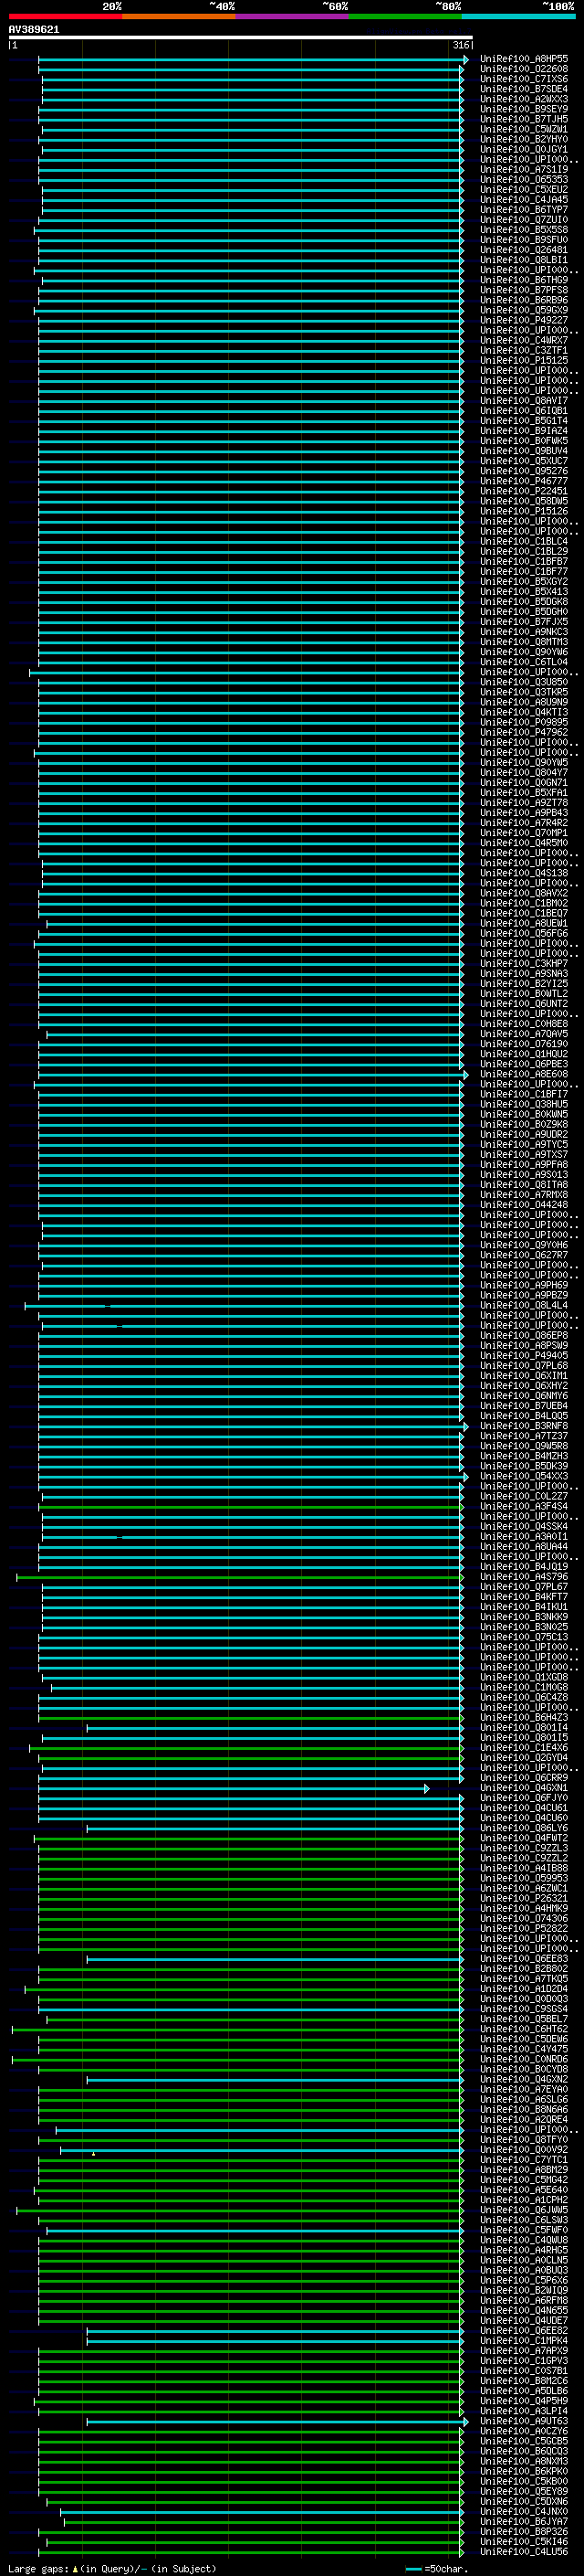Select the UniRef100_Q8AVI7 label
The image size is (584, 2576).
[x=524, y=401]
